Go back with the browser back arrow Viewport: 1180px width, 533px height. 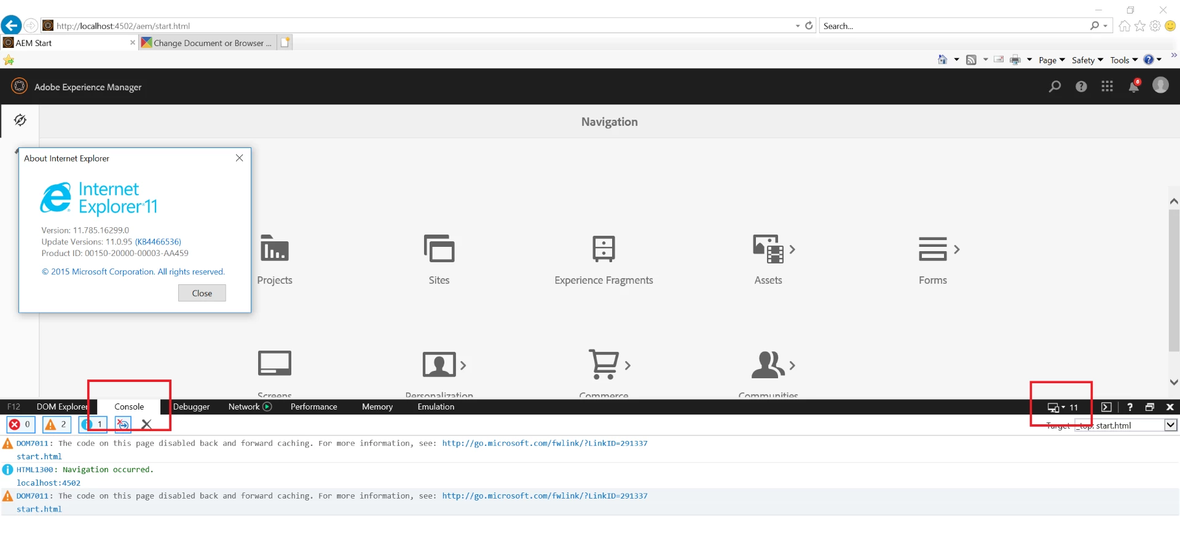[x=11, y=25]
